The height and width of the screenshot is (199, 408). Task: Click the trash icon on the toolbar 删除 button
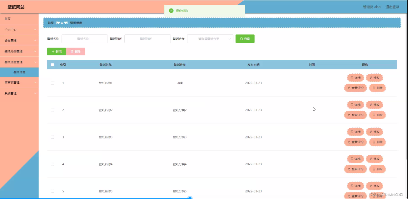(72, 51)
